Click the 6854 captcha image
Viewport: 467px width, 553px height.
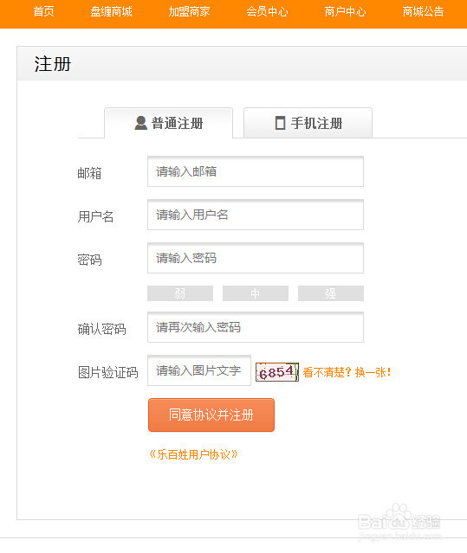pyautogui.click(x=277, y=372)
